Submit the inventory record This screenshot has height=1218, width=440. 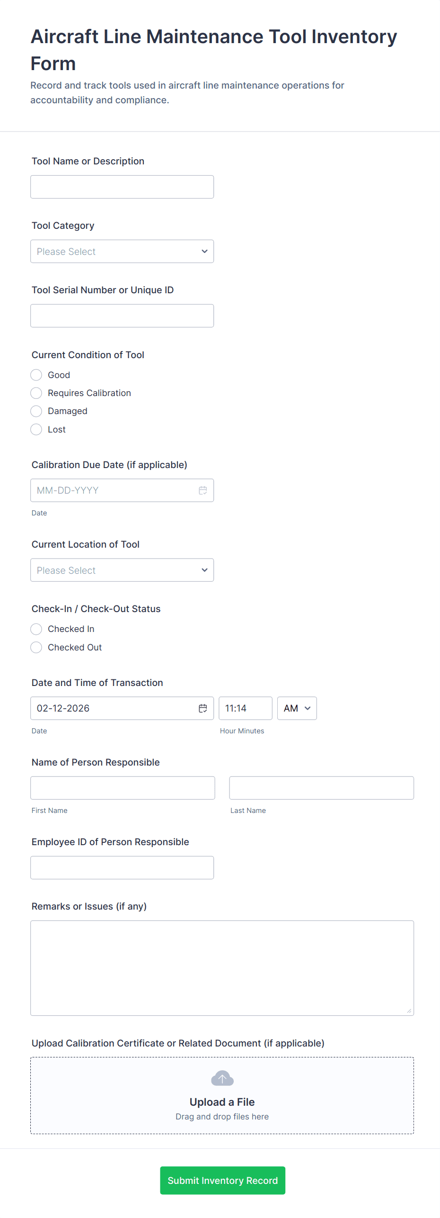click(222, 1180)
